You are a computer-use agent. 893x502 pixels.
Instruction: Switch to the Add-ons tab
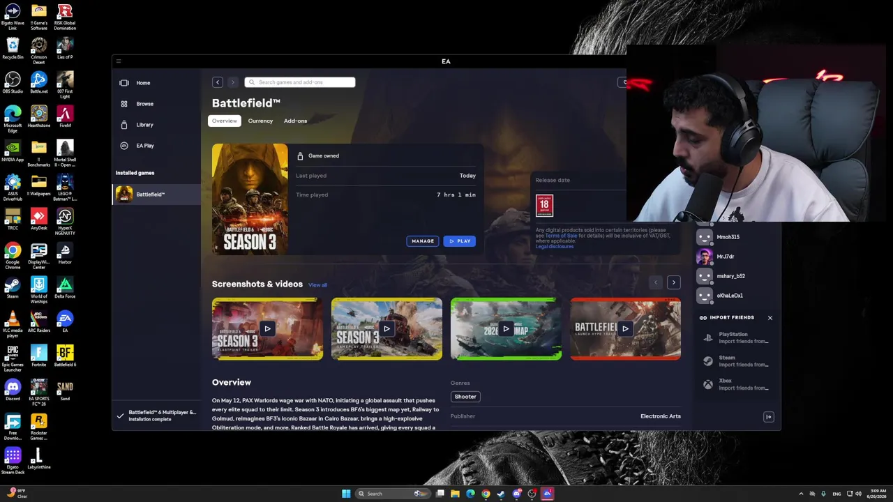pyautogui.click(x=295, y=121)
